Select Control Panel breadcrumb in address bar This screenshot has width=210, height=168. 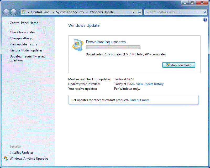(41, 12)
